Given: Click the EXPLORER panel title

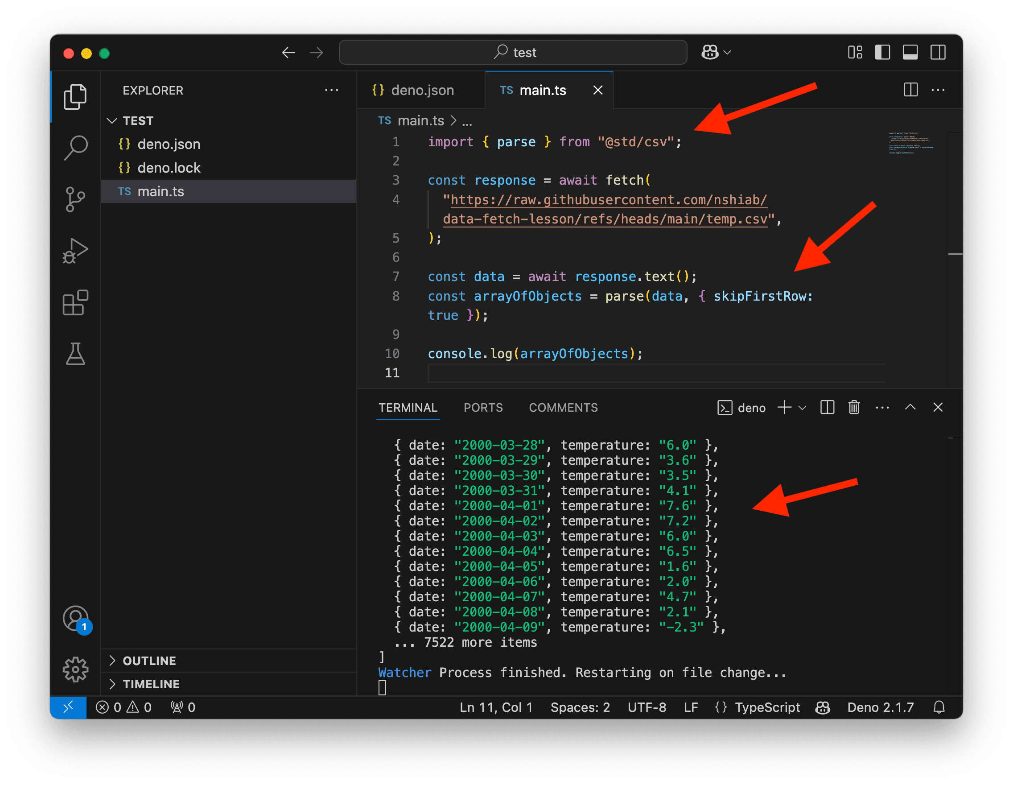Looking at the screenshot, I should (152, 90).
